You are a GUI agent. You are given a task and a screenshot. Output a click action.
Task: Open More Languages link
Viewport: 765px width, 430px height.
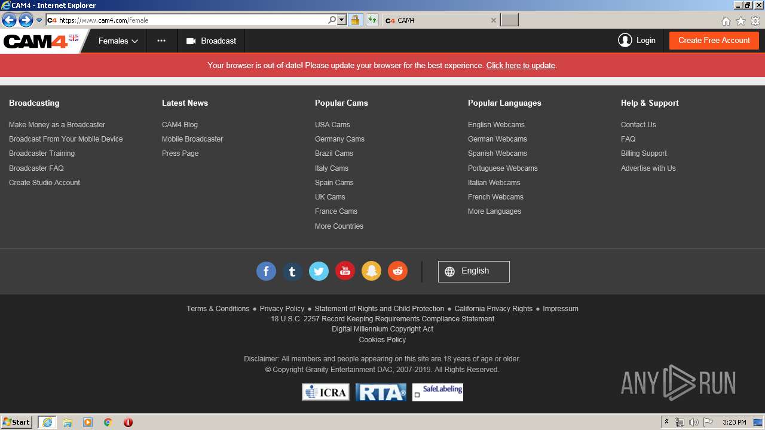pyautogui.click(x=494, y=211)
